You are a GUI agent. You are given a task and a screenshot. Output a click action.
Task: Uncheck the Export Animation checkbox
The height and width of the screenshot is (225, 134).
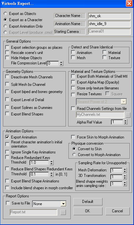(x=7, y=137)
